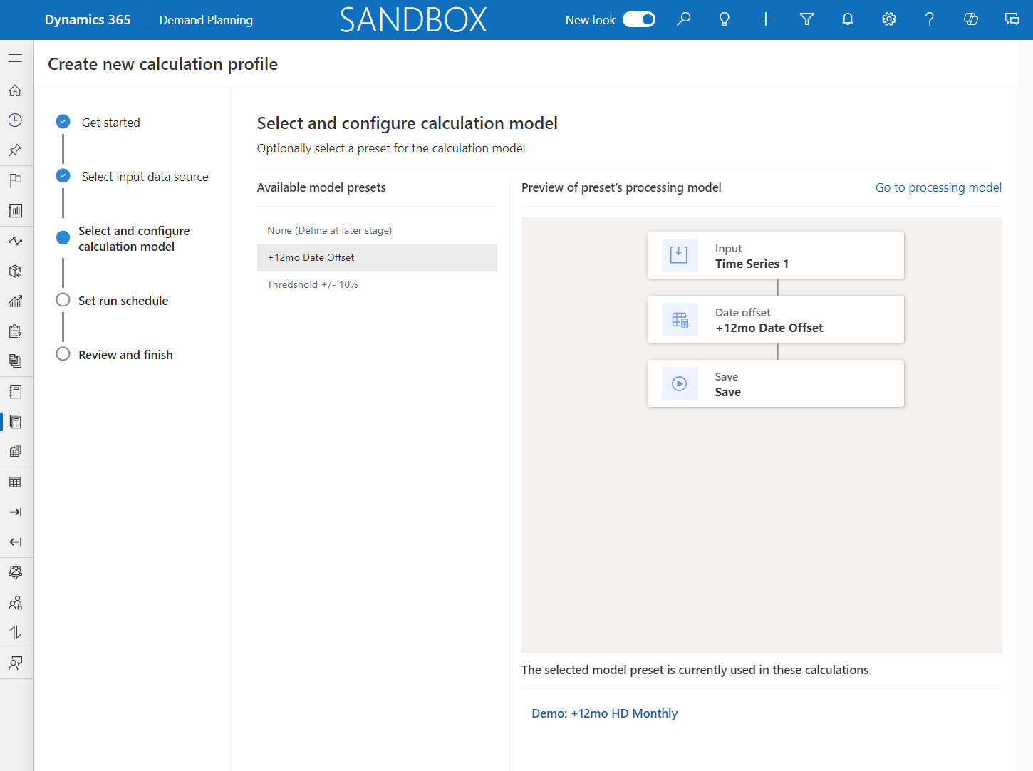Go to Get started step
Image resolution: width=1033 pixels, height=771 pixels.
tap(110, 123)
